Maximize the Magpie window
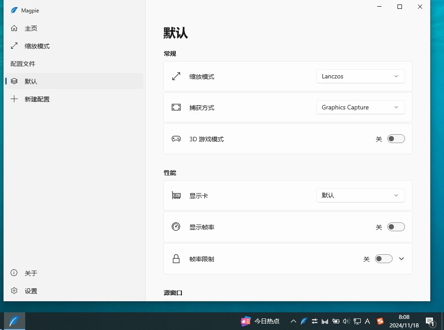The image size is (444, 330). coord(400,7)
